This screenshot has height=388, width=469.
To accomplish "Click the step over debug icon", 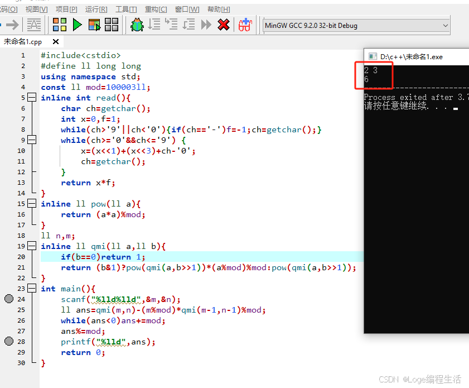I will (x=154, y=24).
